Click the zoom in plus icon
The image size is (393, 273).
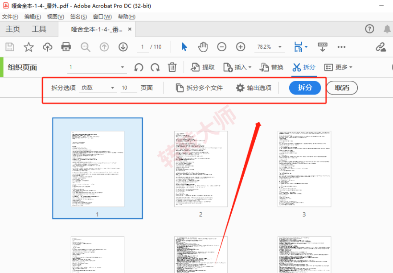pos(241,47)
